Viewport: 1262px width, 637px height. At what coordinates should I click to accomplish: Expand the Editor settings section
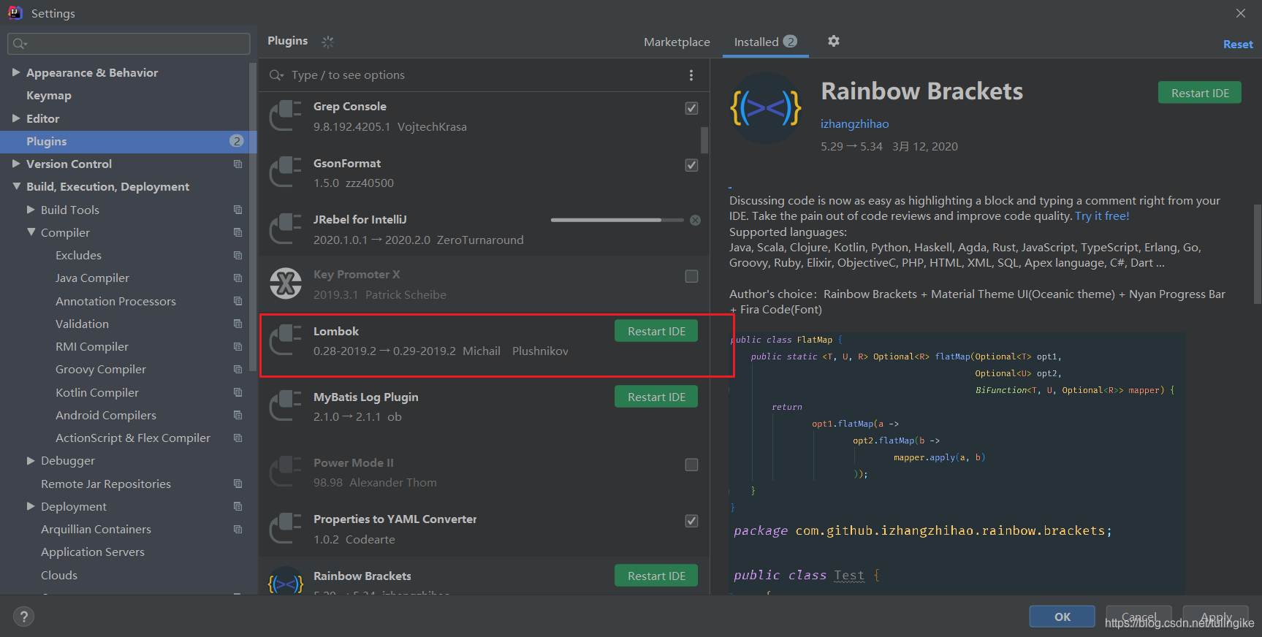pos(16,118)
